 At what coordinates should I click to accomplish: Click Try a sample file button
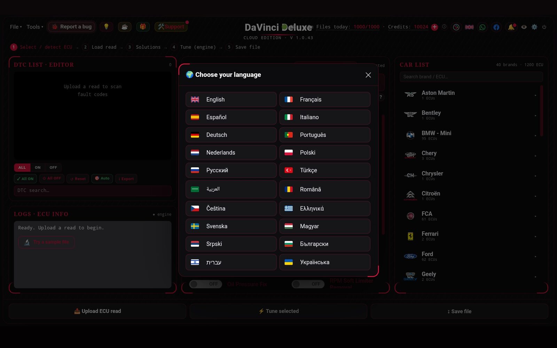(x=46, y=242)
